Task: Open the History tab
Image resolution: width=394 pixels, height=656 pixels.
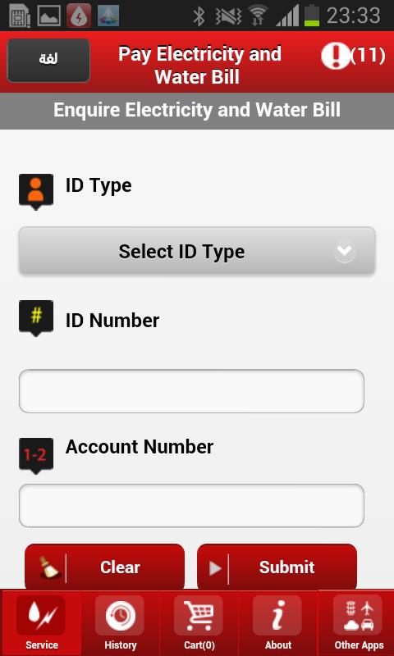Action: pyautogui.click(x=120, y=622)
